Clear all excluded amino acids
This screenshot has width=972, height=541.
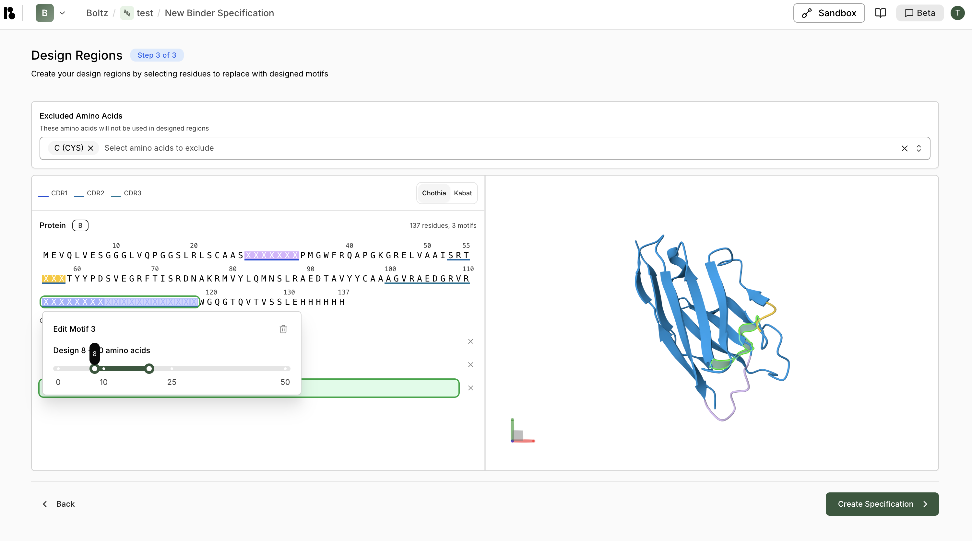tap(905, 149)
